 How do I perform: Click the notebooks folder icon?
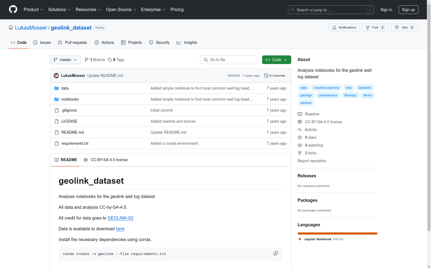[x=57, y=99]
